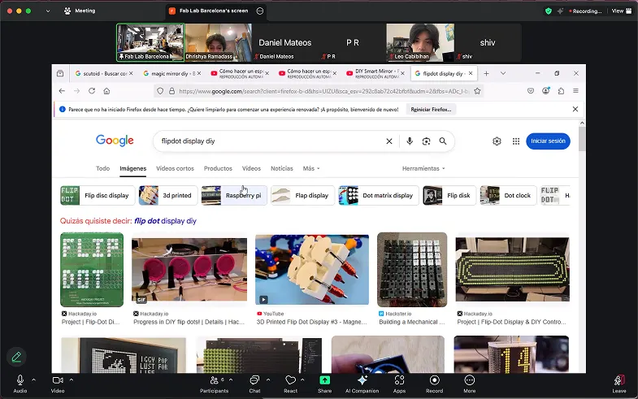Expand react options caret
638x399 pixels.
(302, 379)
